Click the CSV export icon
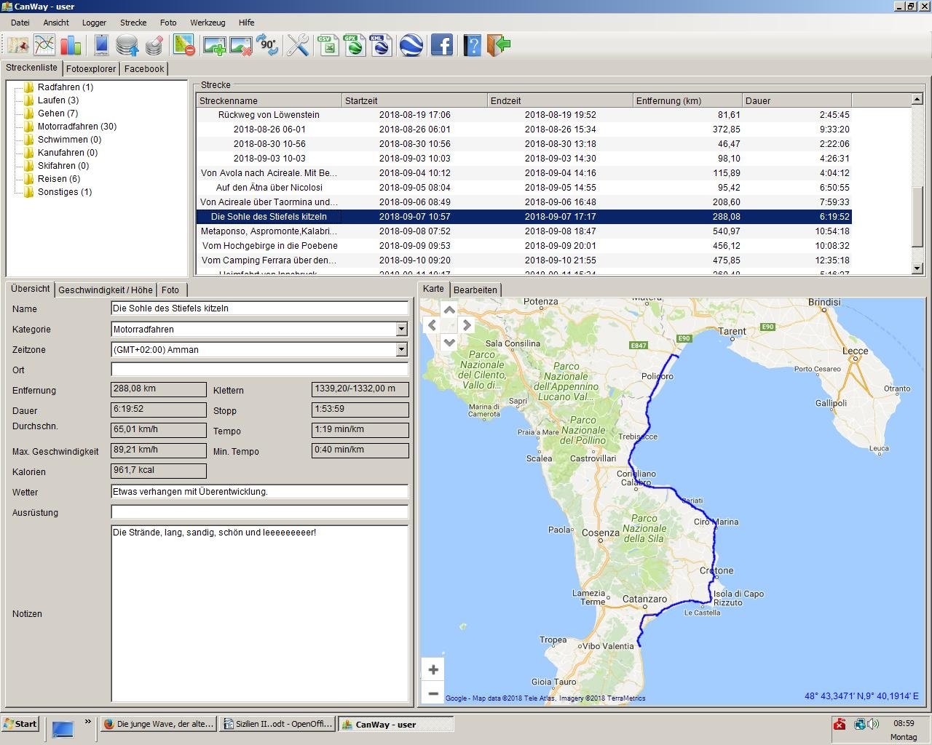 [x=327, y=45]
